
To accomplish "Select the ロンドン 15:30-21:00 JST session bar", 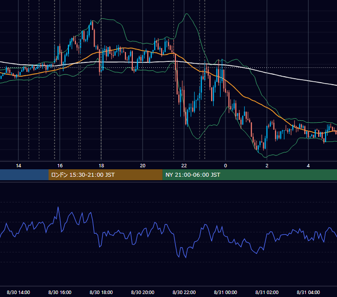I will click(x=105, y=175).
